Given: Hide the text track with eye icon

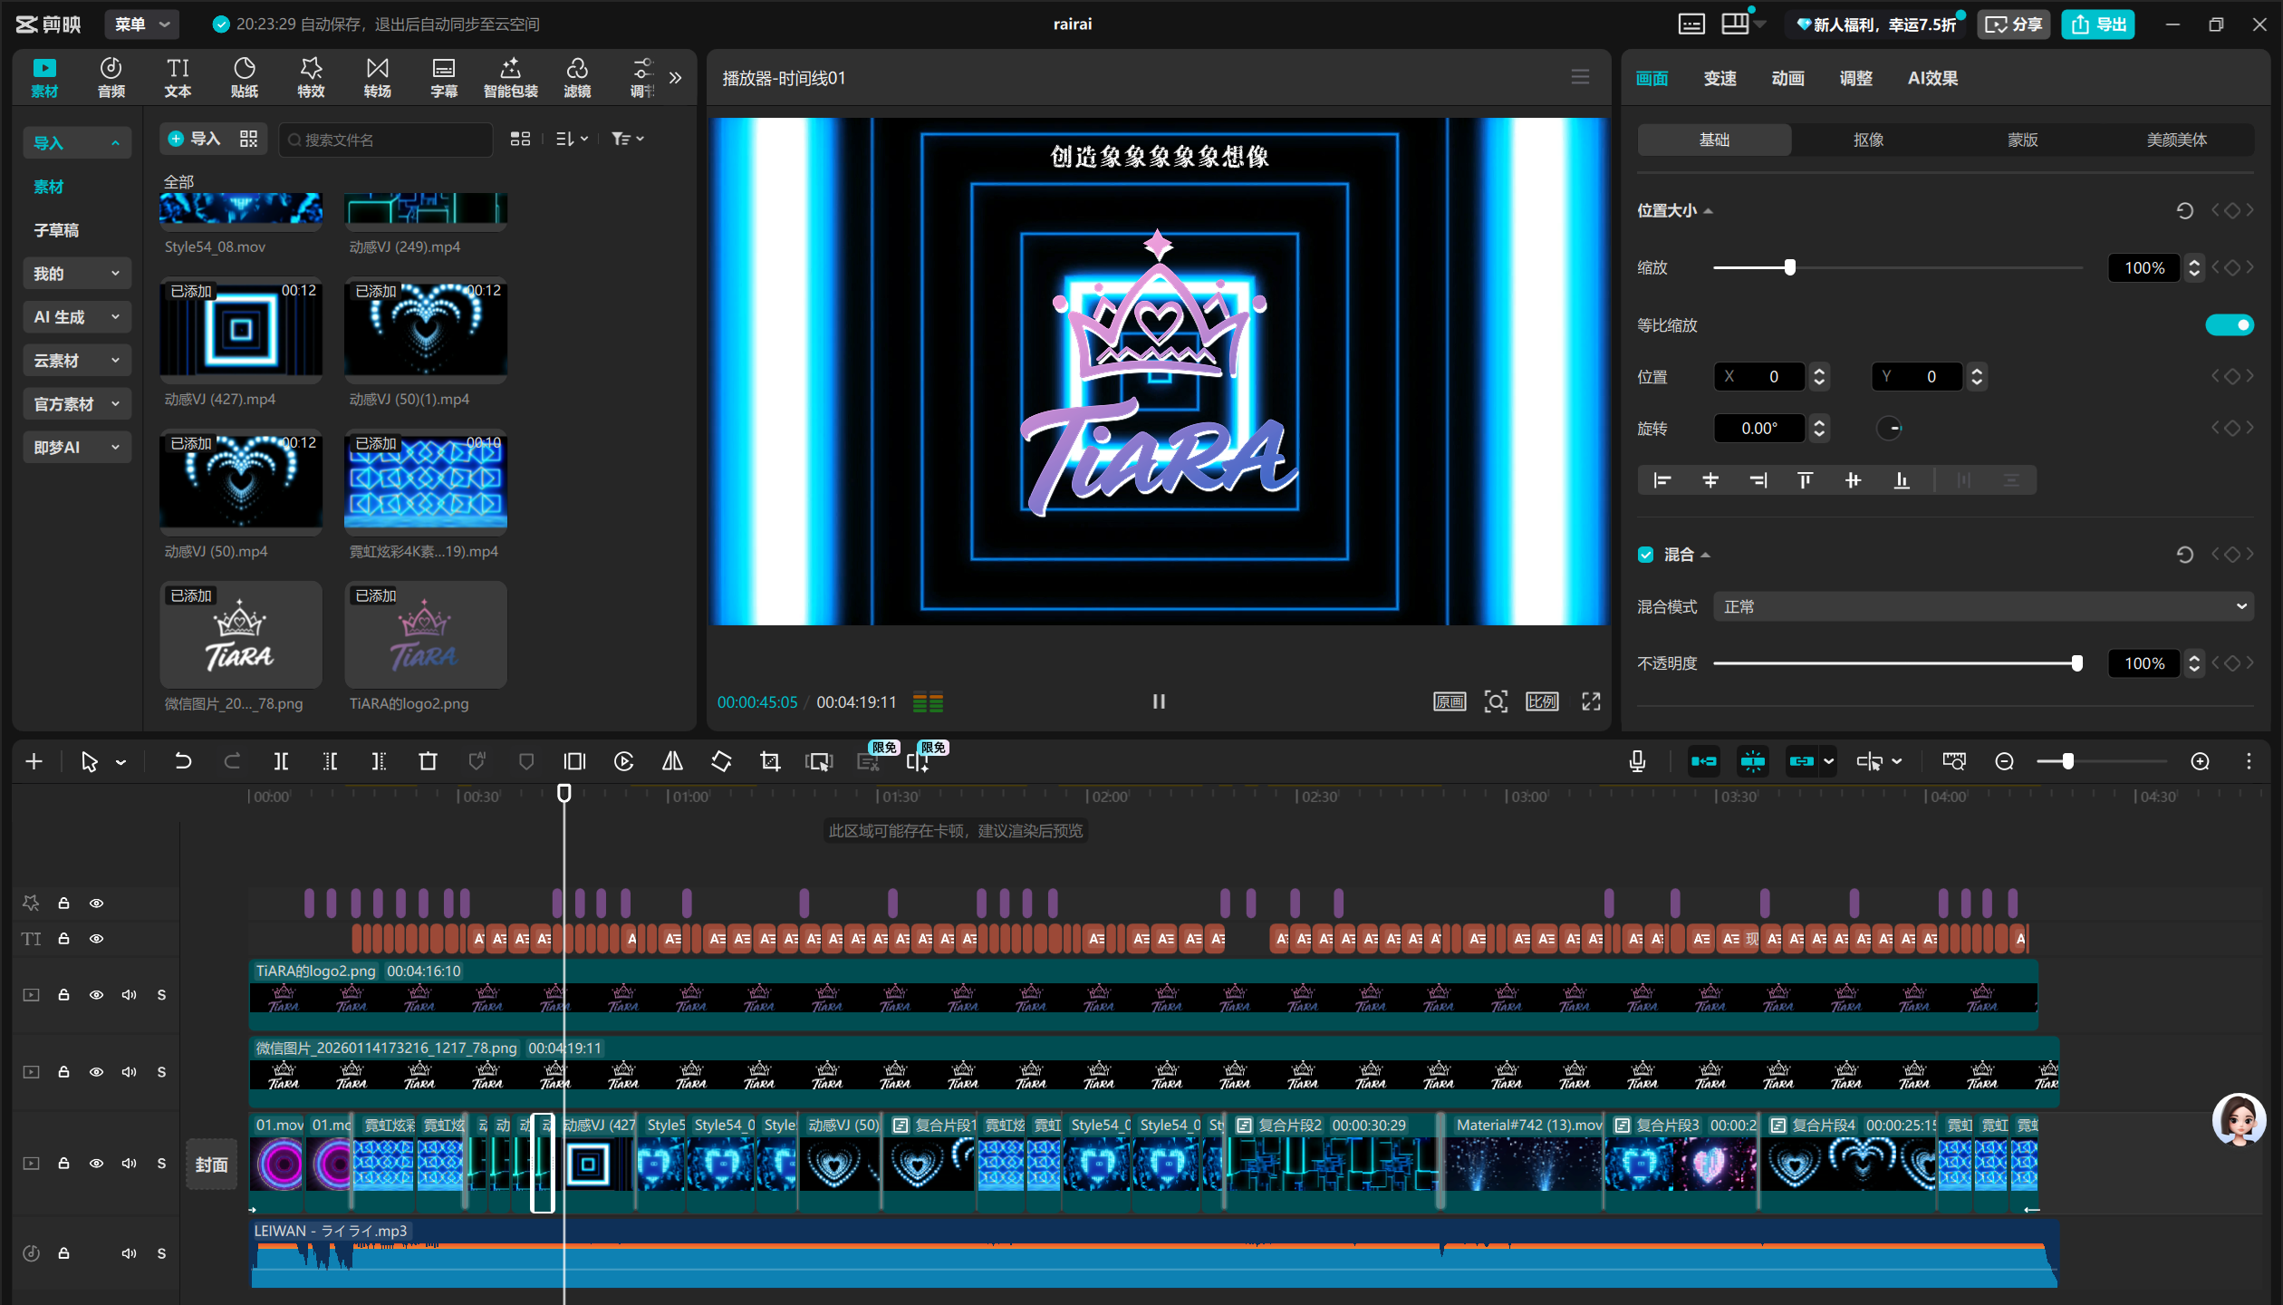Looking at the screenshot, I should (x=96, y=939).
